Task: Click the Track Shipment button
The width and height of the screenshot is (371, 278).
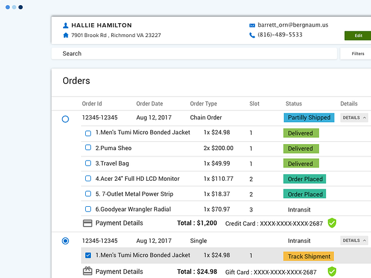Action: pos(309,256)
